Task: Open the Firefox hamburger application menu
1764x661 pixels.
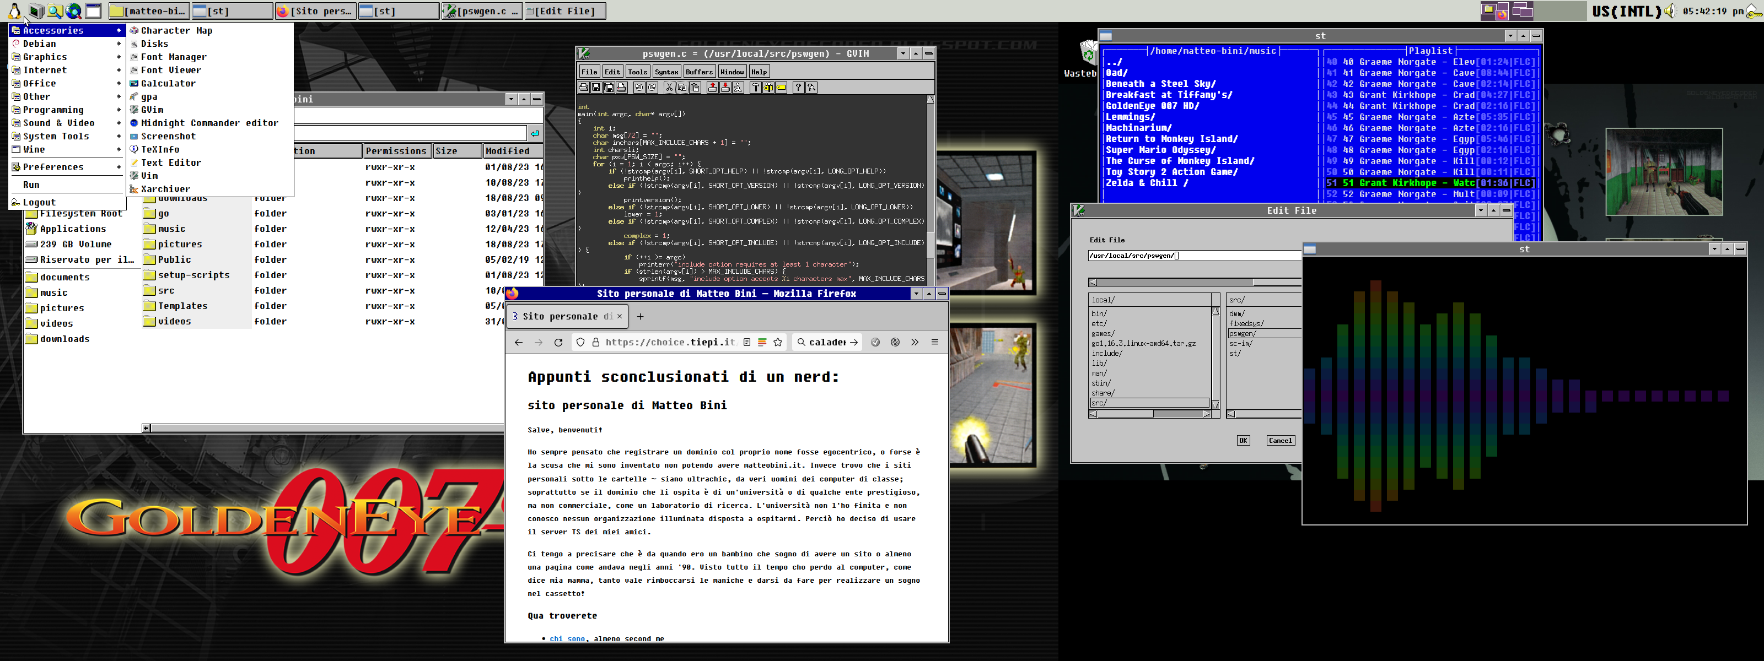Action: tap(935, 342)
